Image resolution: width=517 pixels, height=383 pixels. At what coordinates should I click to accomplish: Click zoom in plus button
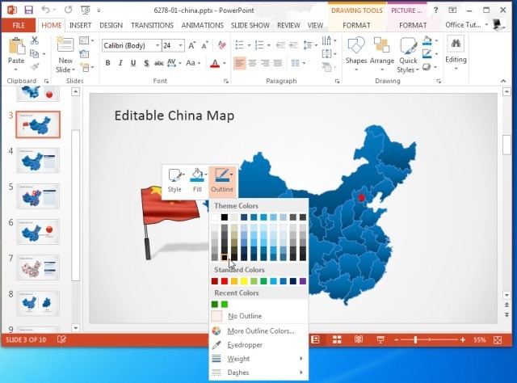(463, 340)
